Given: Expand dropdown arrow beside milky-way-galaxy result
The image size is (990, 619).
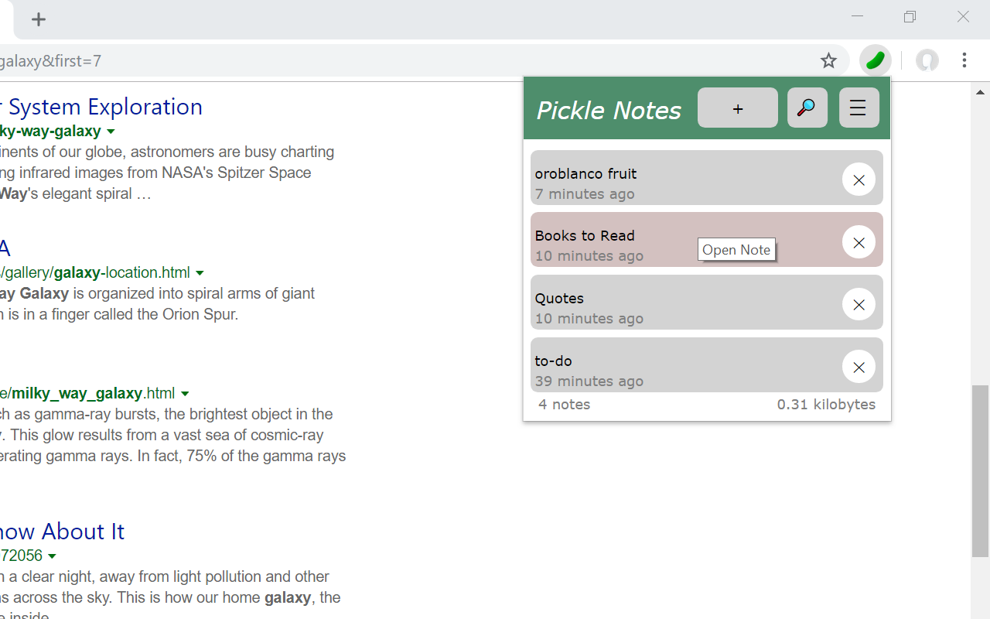Looking at the screenshot, I should point(111,131).
